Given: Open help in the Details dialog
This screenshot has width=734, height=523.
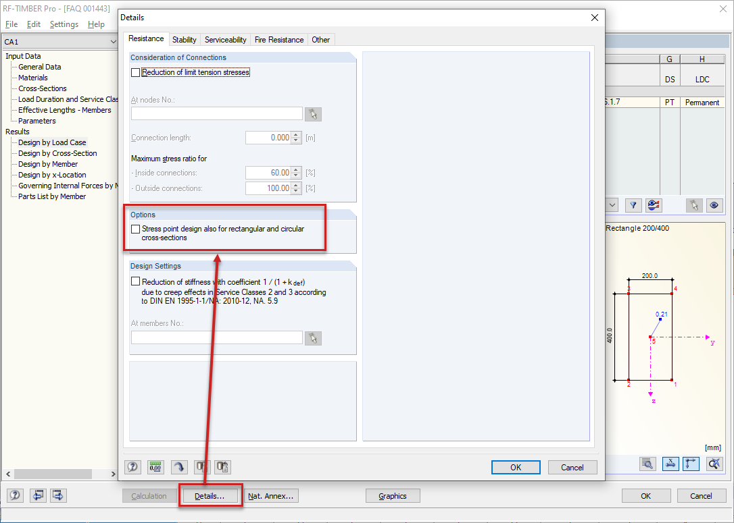Looking at the screenshot, I should tap(132, 466).
